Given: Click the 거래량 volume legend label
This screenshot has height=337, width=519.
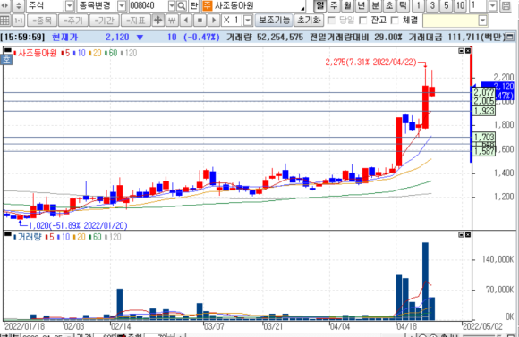Looking at the screenshot, I should click(28, 237).
